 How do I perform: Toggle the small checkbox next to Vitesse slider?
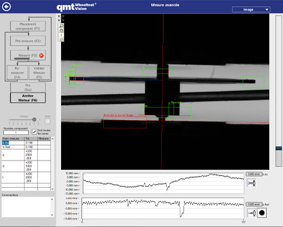(x=47, y=121)
